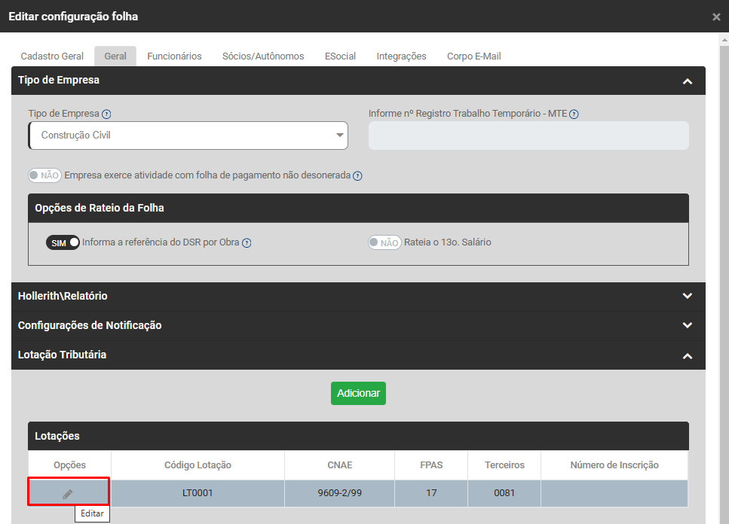This screenshot has width=729, height=524.
Task: Enable Rateia o 13o. Salário switch
Action: tap(384, 242)
